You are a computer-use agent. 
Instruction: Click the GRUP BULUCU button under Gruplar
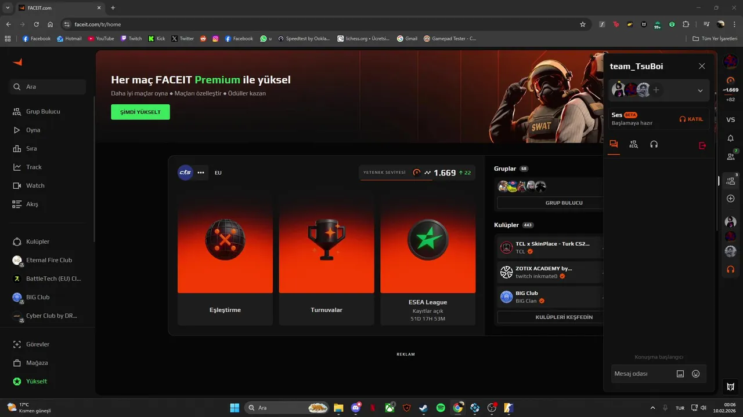point(550,203)
